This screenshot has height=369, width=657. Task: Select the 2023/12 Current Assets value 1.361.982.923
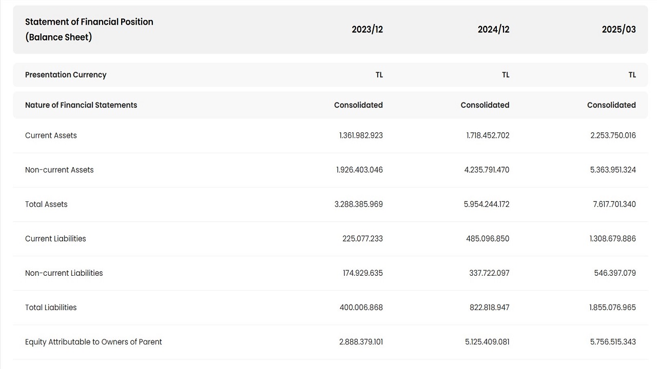(x=361, y=135)
